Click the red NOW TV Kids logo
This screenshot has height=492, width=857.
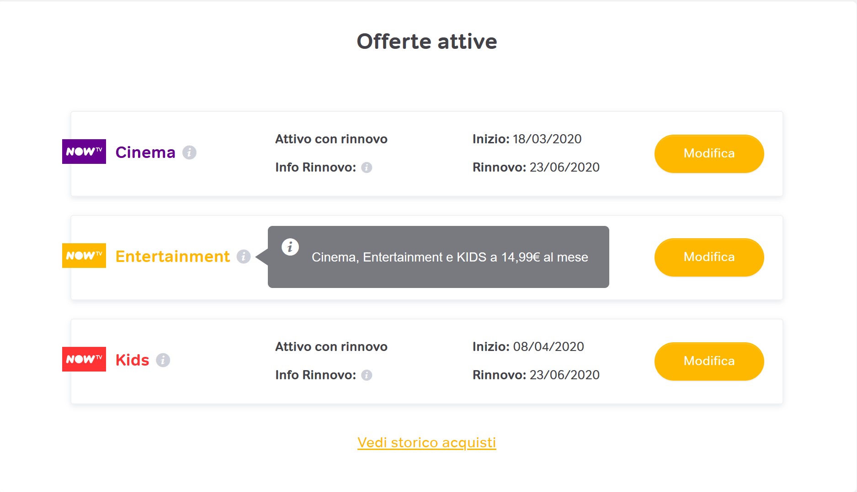[84, 359]
